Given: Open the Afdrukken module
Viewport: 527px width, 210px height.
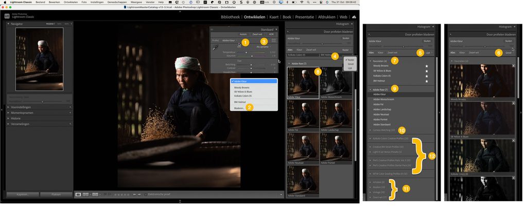Looking at the screenshot, I should pyautogui.click(x=327, y=17).
